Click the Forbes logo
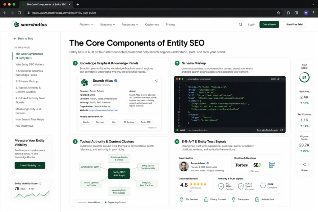The width and height of the screenshot is (318, 212). [x=241, y=165]
